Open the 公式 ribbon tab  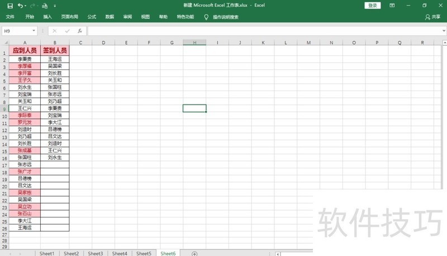click(x=92, y=17)
